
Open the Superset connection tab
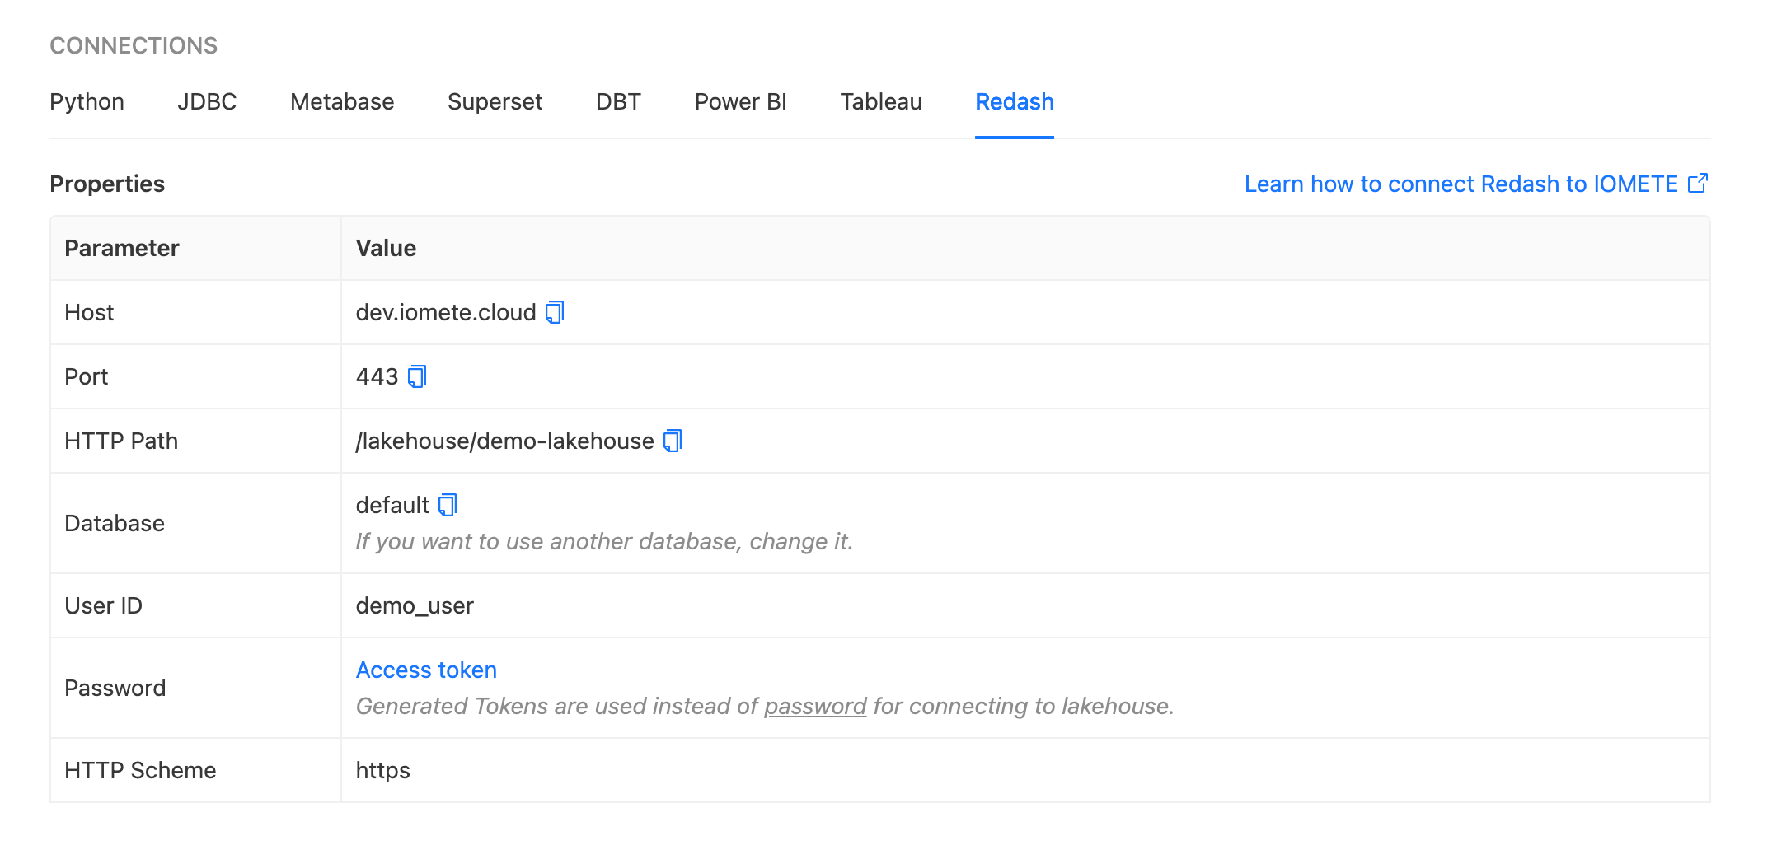(x=495, y=102)
